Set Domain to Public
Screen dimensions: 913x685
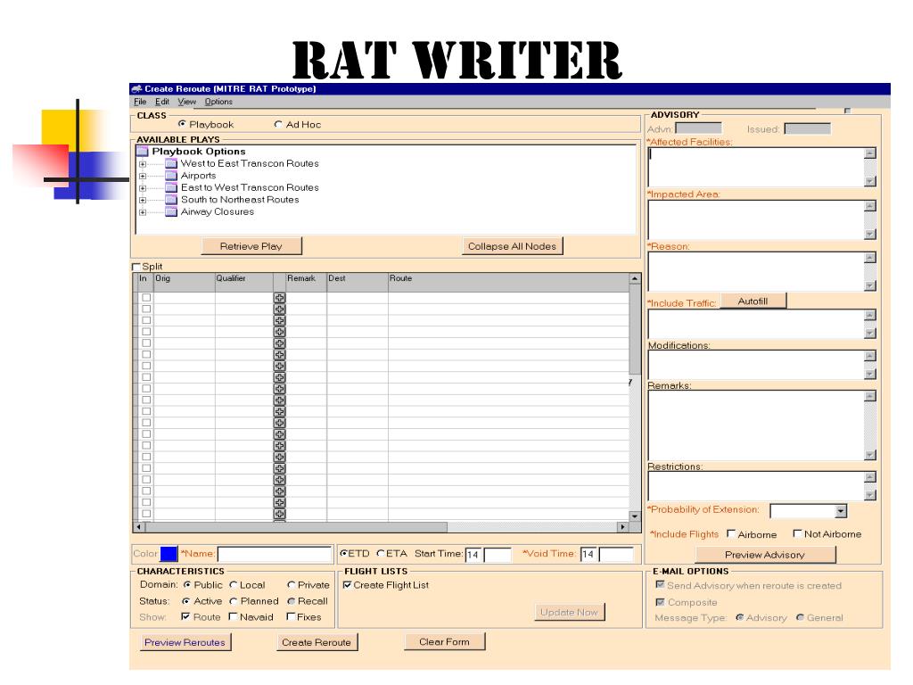tap(187, 584)
